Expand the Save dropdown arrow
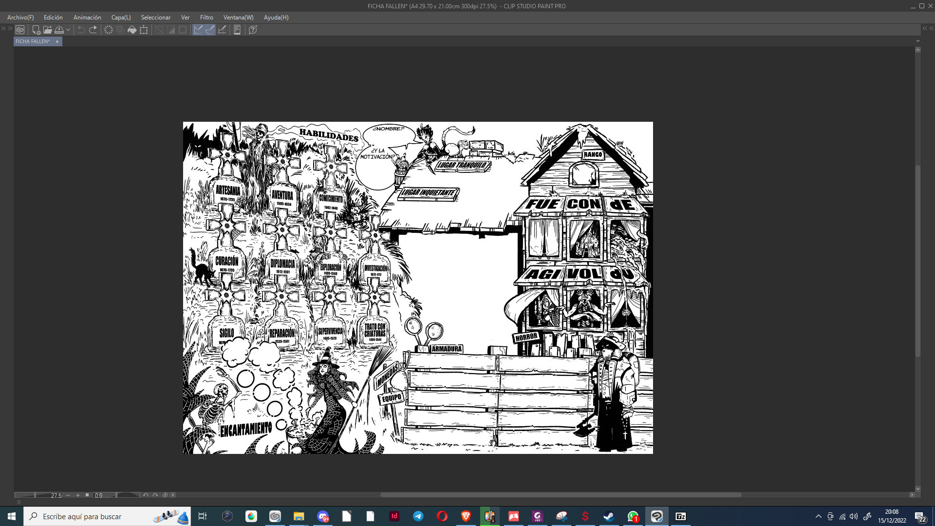Image resolution: width=935 pixels, height=526 pixels. point(68,30)
